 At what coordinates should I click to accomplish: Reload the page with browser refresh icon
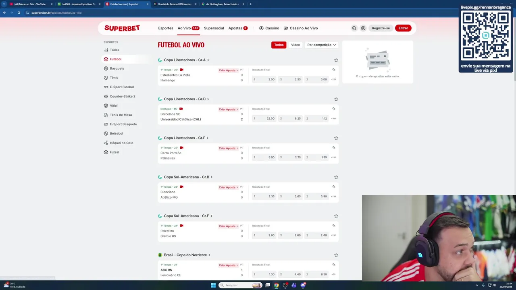pos(19,12)
